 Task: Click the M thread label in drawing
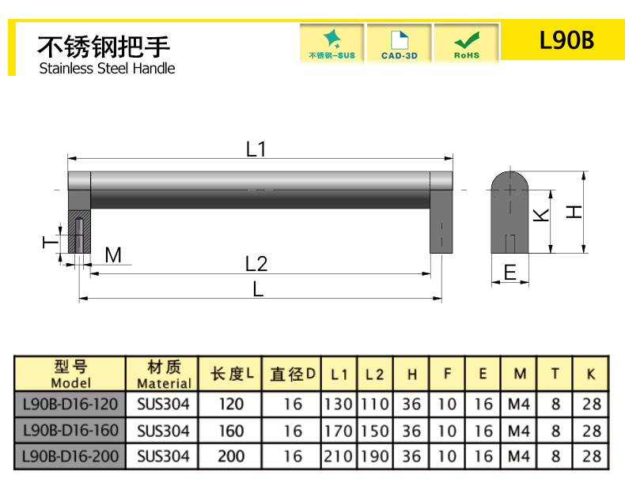pyautogui.click(x=113, y=255)
